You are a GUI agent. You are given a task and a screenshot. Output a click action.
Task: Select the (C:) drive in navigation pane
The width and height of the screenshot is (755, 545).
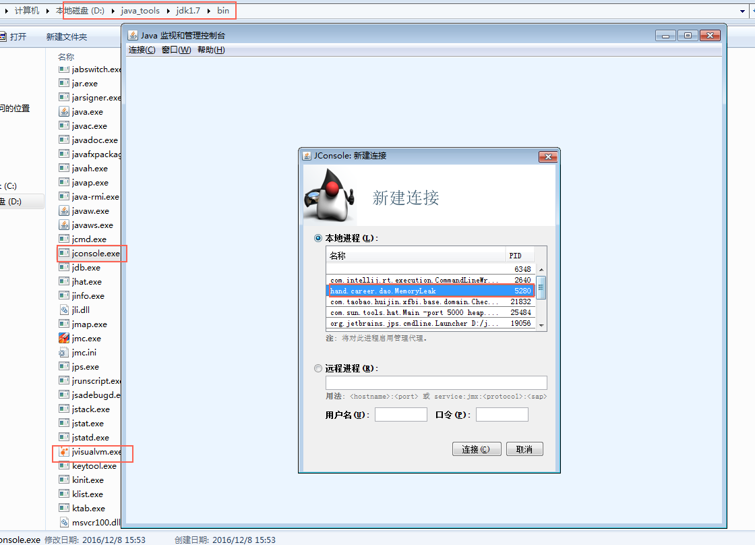[9, 186]
